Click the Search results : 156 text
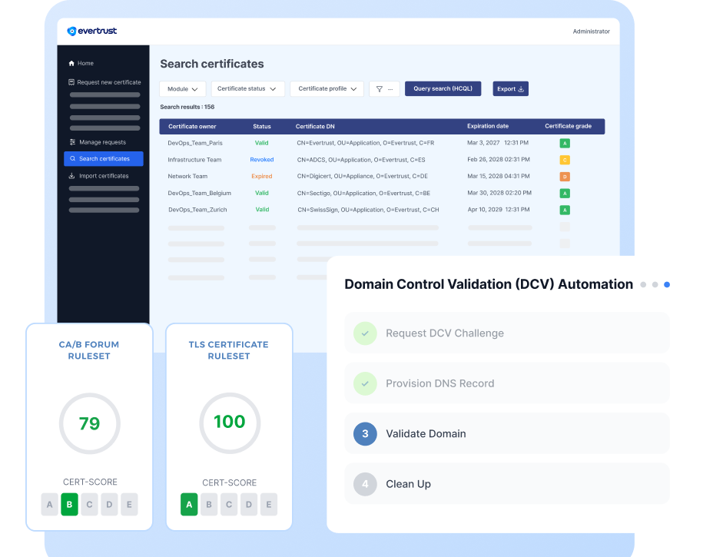This screenshot has height=557, width=713. pyautogui.click(x=187, y=107)
